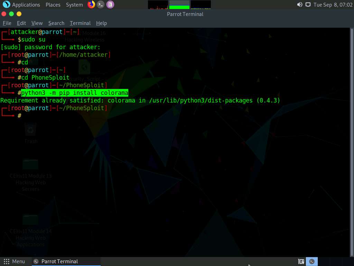Image resolution: width=354 pixels, height=266 pixels.
Task: Toggle the keyboard indicator in the system tray
Action: (300, 261)
